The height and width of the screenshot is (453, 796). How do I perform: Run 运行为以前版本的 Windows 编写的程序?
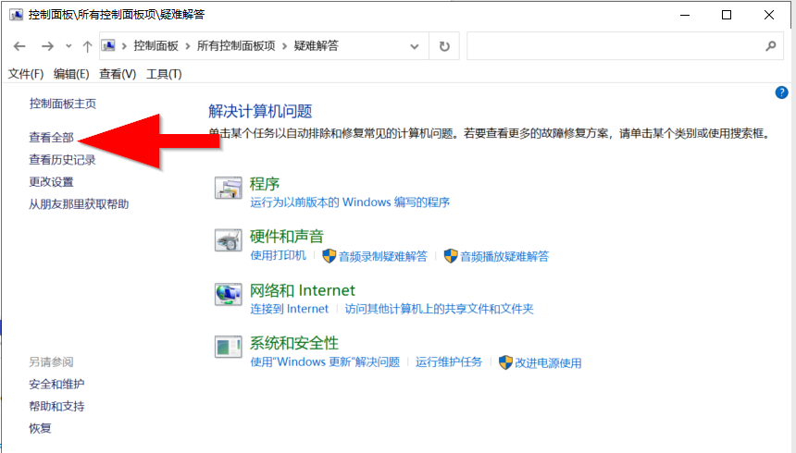pyautogui.click(x=350, y=202)
